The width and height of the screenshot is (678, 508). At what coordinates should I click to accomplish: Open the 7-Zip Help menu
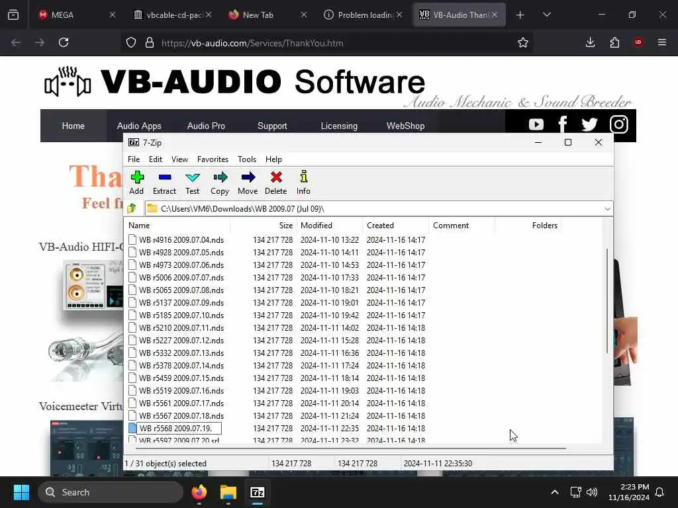(x=273, y=159)
